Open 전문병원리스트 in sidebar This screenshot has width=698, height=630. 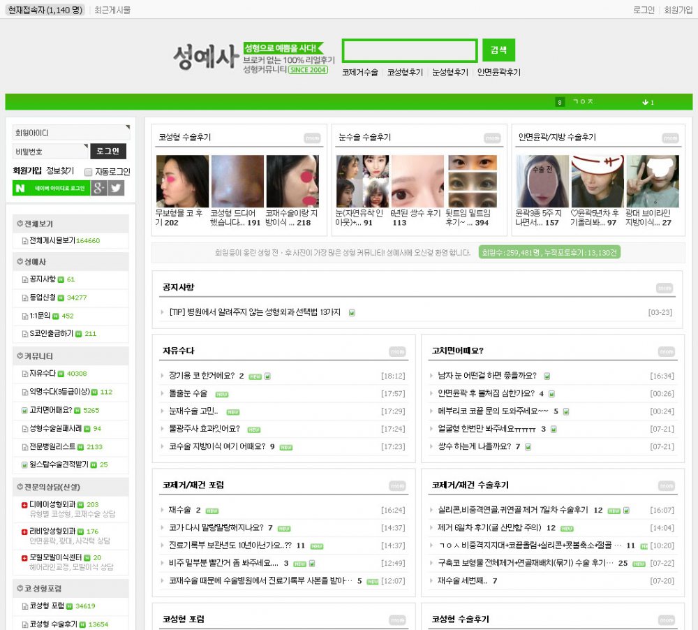point(52,447)
